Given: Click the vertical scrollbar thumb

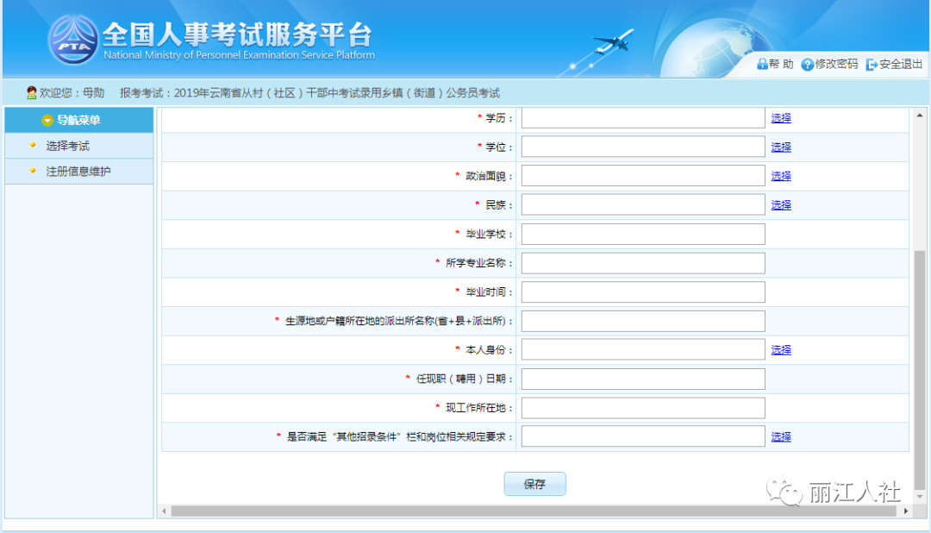Looking at the screenshot, I should tap(920, 368).
